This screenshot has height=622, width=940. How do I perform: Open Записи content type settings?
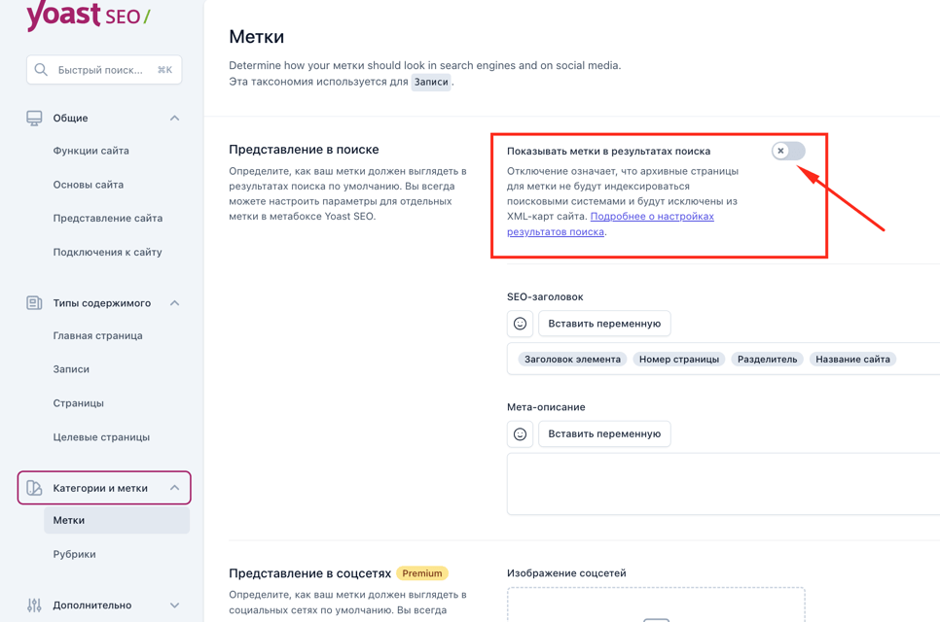71,369
